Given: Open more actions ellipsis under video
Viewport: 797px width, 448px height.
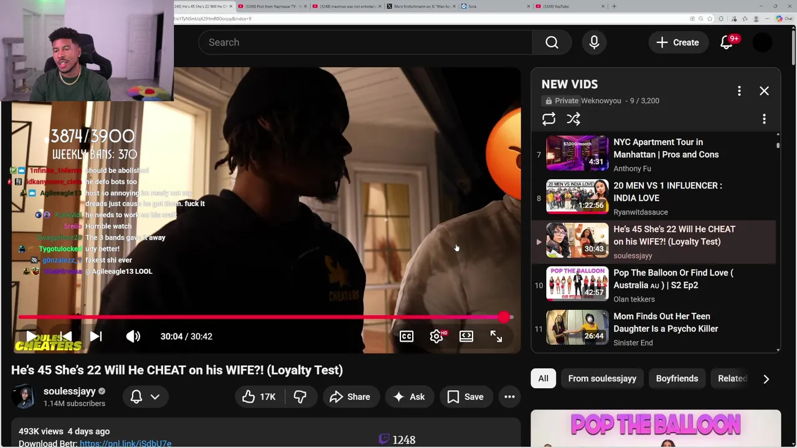Looking at the screenshot, I should click(x=509, y=397).
